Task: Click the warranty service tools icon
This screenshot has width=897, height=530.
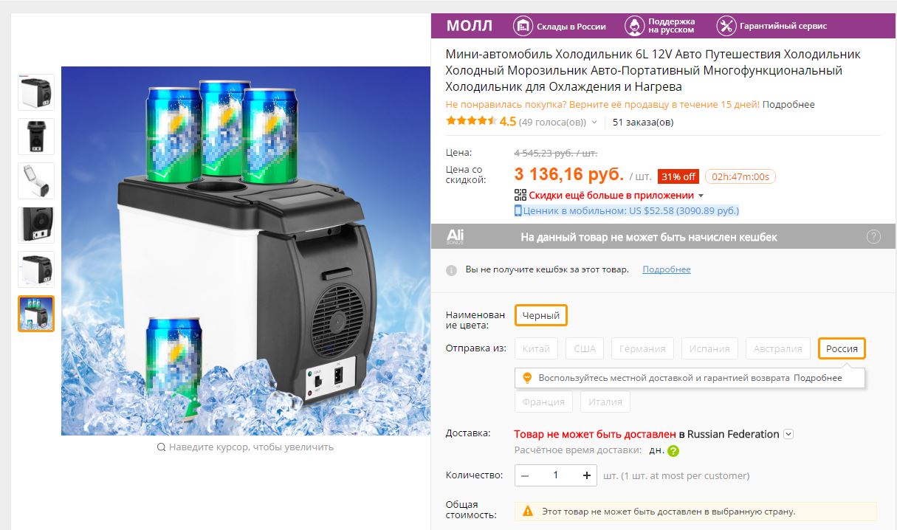Action: (726, 26)
